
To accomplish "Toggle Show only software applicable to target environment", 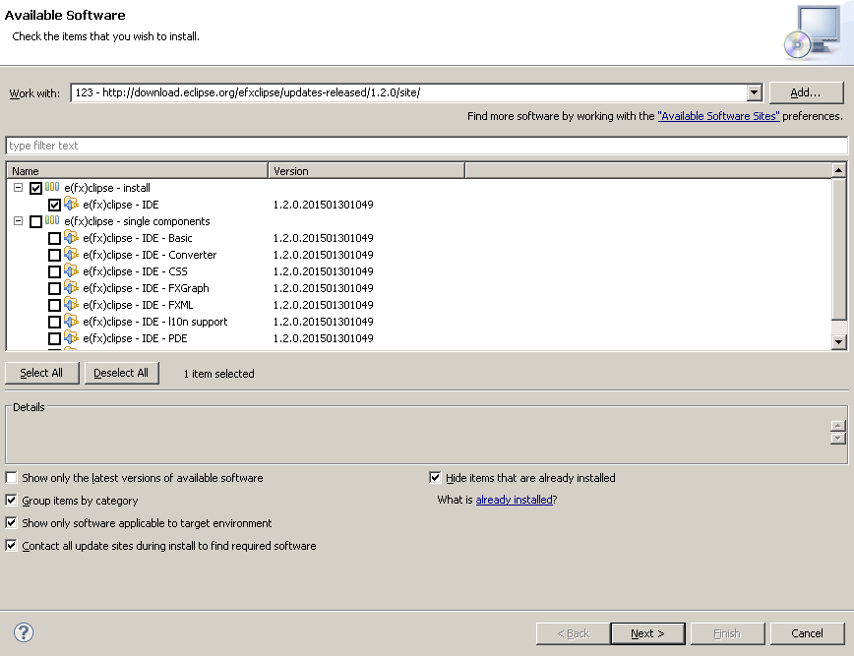I will click(x=12, y=522).
